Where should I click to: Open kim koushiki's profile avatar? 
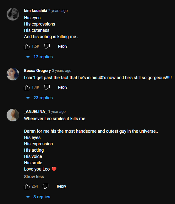(x=13, y=14)
